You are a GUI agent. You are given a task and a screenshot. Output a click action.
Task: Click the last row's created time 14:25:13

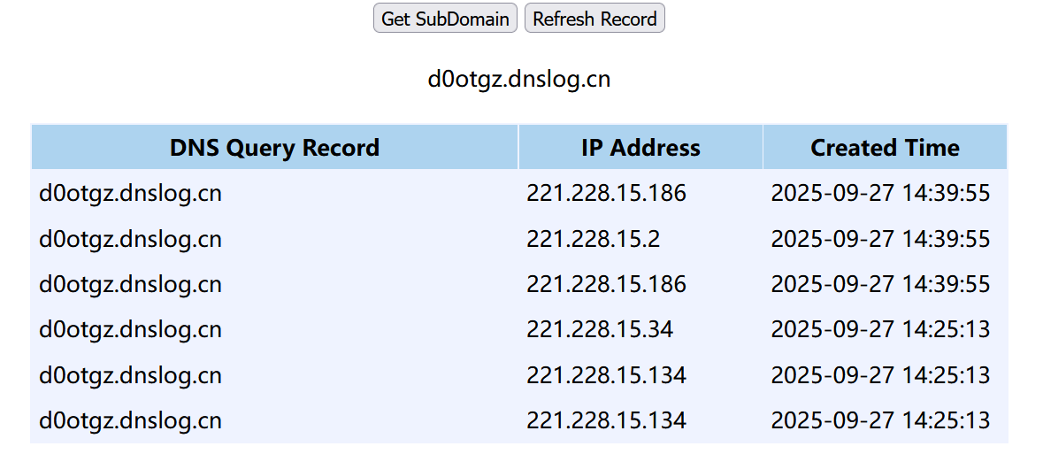click(880, 420)
